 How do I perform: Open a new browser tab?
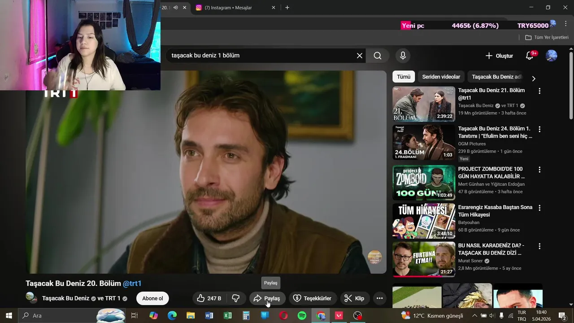point(287,8)
